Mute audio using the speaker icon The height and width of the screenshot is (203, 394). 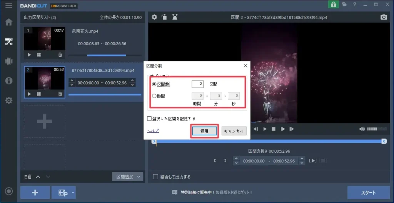[362, 129]
